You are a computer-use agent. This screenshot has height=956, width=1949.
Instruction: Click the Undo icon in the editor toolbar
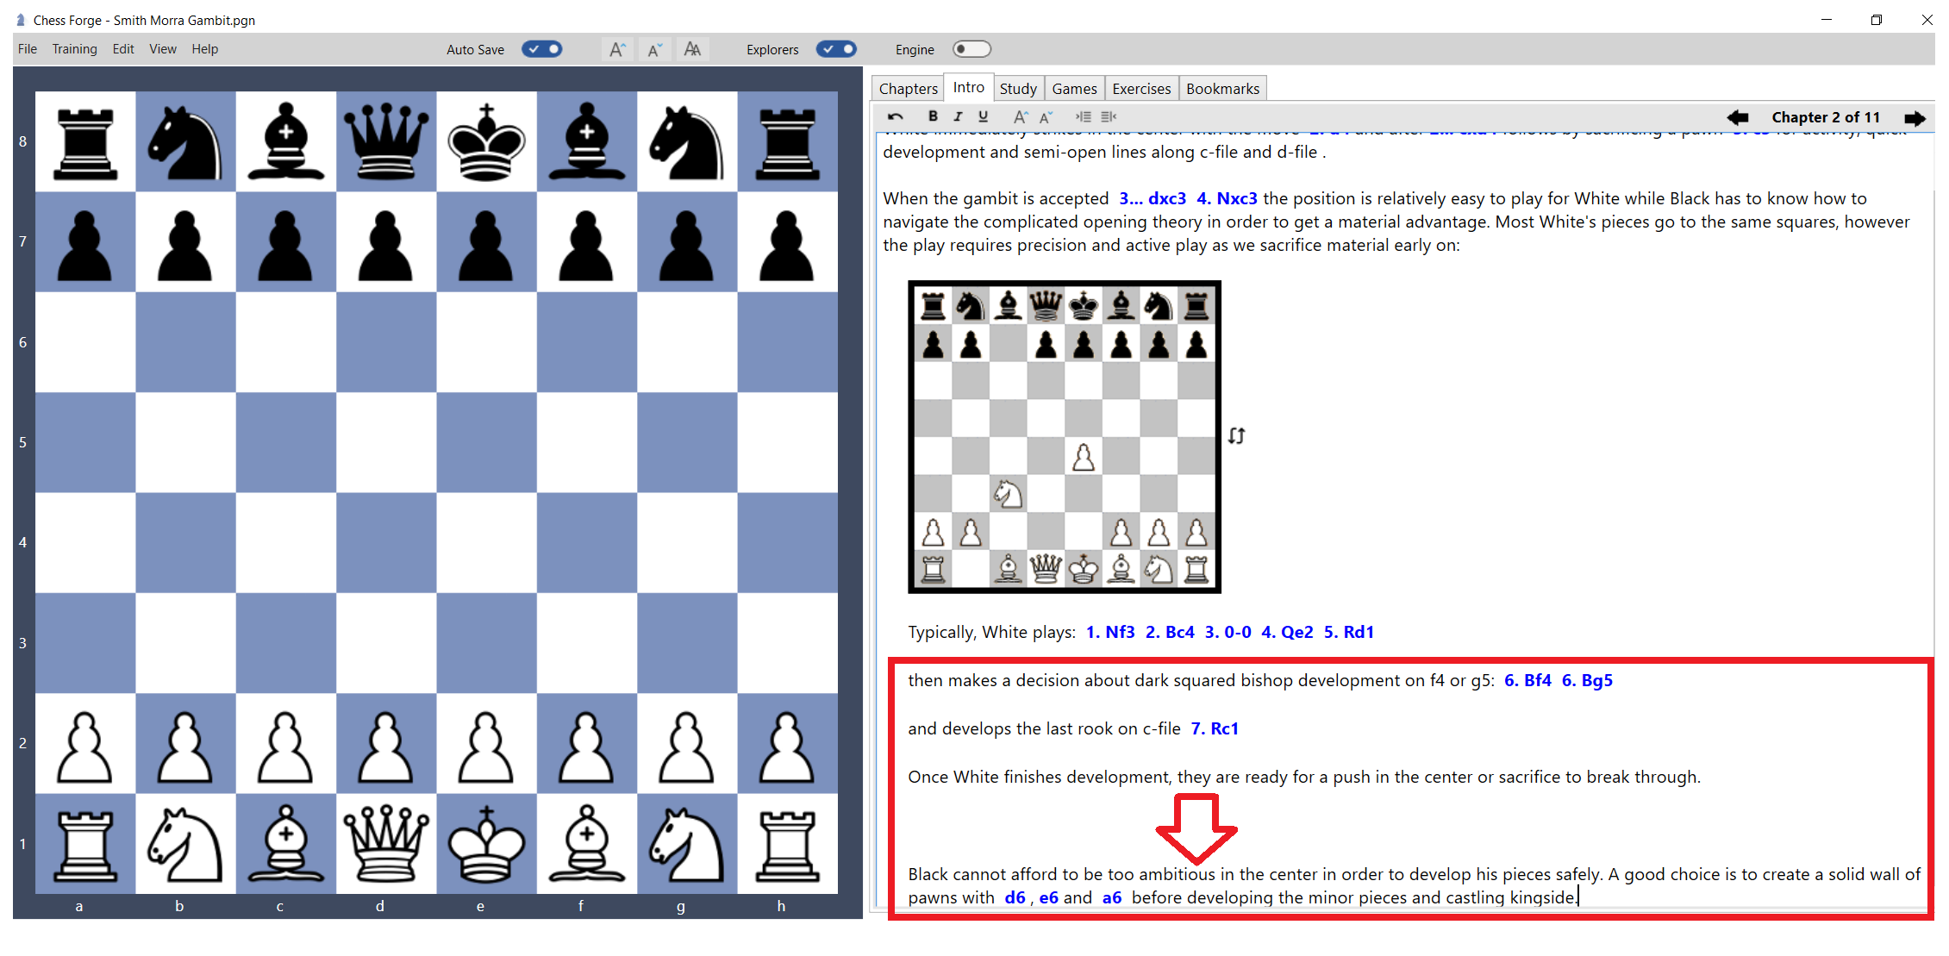coord(895,116)
